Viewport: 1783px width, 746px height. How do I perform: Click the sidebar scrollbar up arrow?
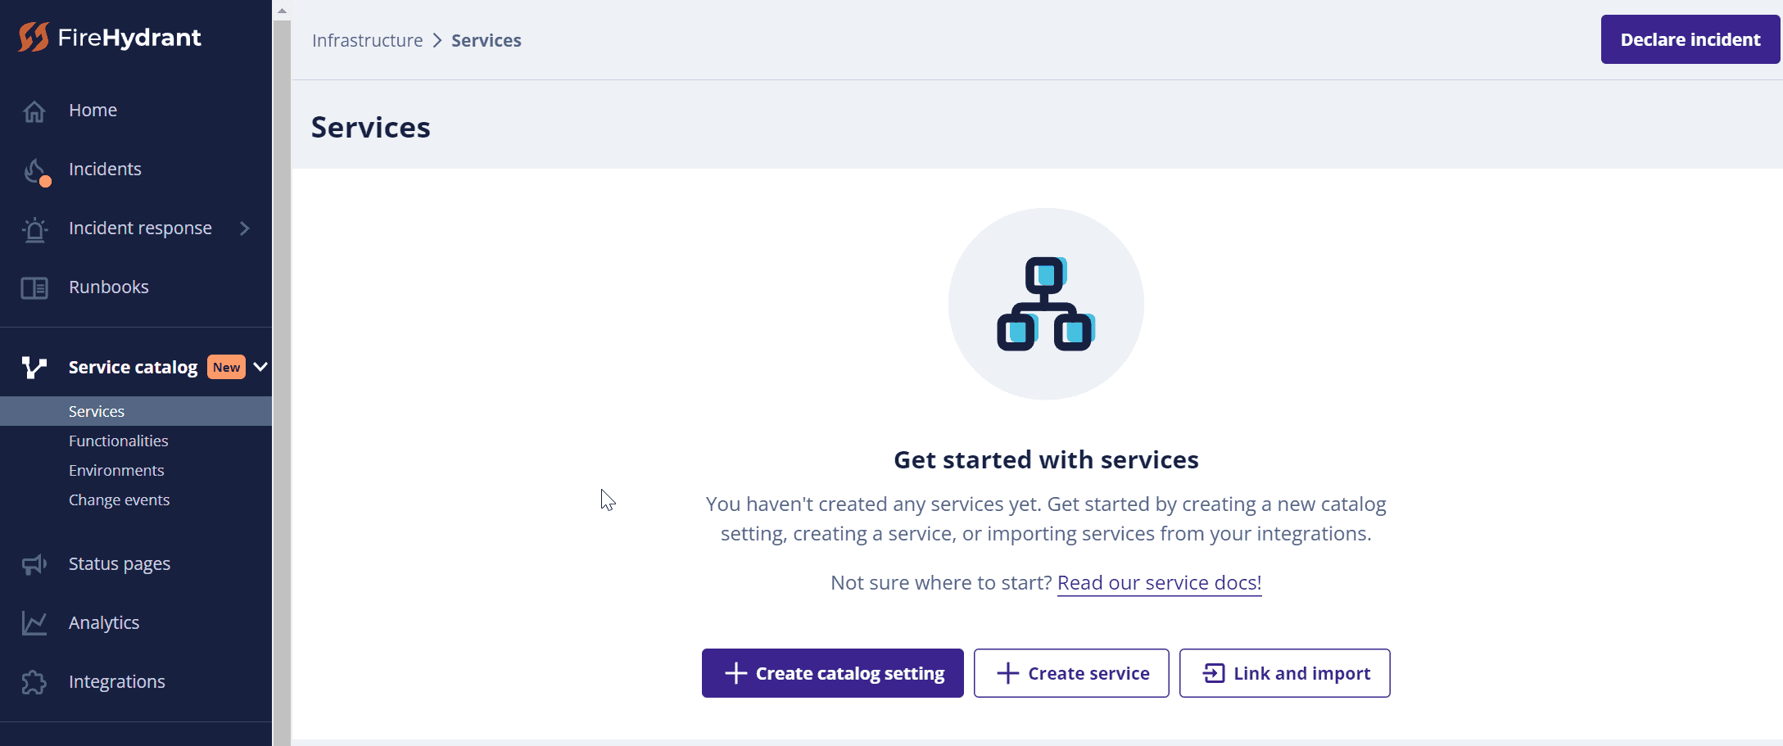click(282, 11)
